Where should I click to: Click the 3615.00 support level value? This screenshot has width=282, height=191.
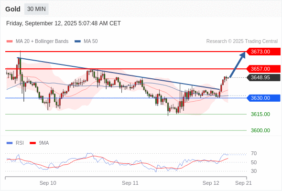click(260, 114)
